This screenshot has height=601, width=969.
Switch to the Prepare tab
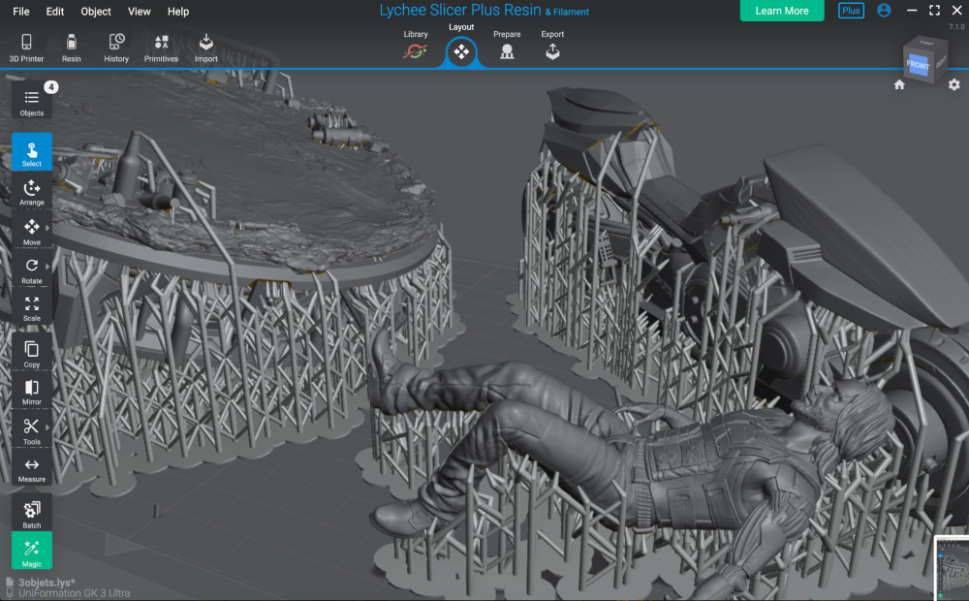(507, 48)
